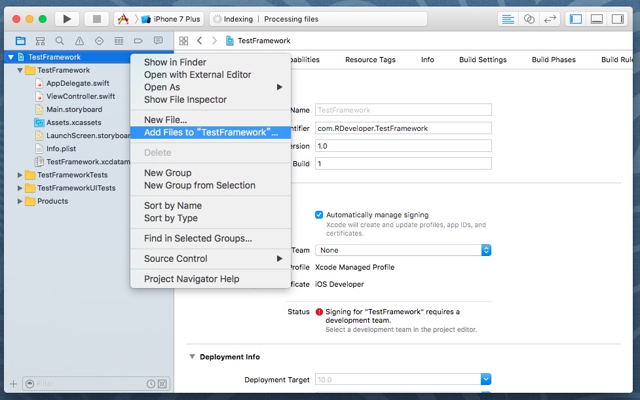Toggle the Navigator pane visibility
The image size is (640, 400).
[x=576, y=19]
